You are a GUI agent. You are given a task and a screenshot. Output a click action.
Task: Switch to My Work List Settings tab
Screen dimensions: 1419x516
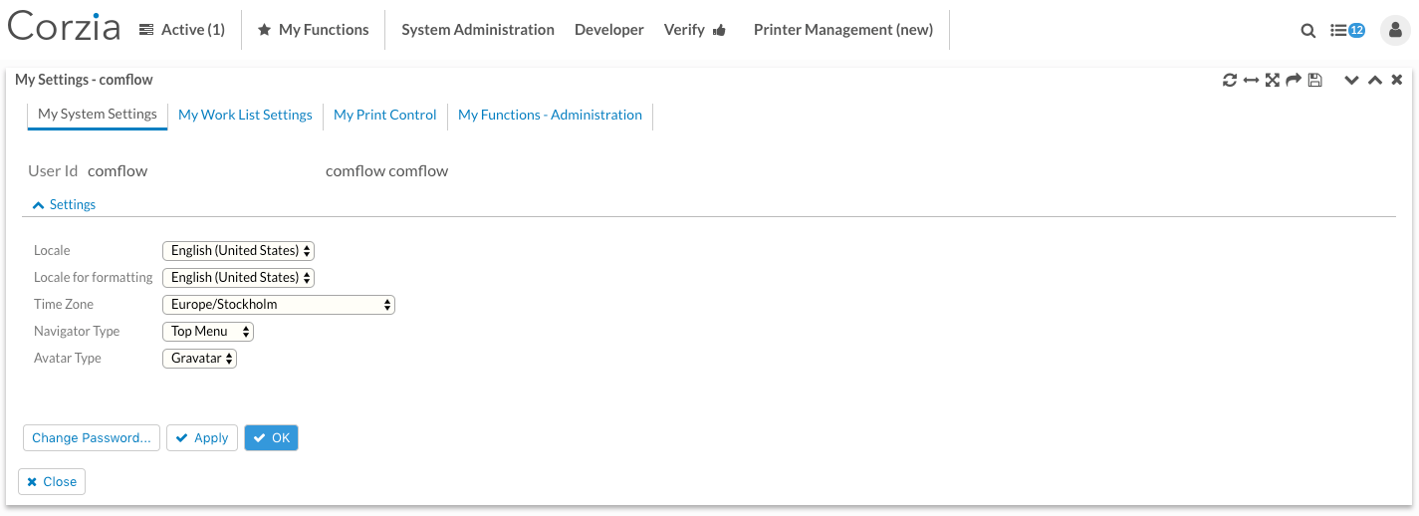coord(245,115)
